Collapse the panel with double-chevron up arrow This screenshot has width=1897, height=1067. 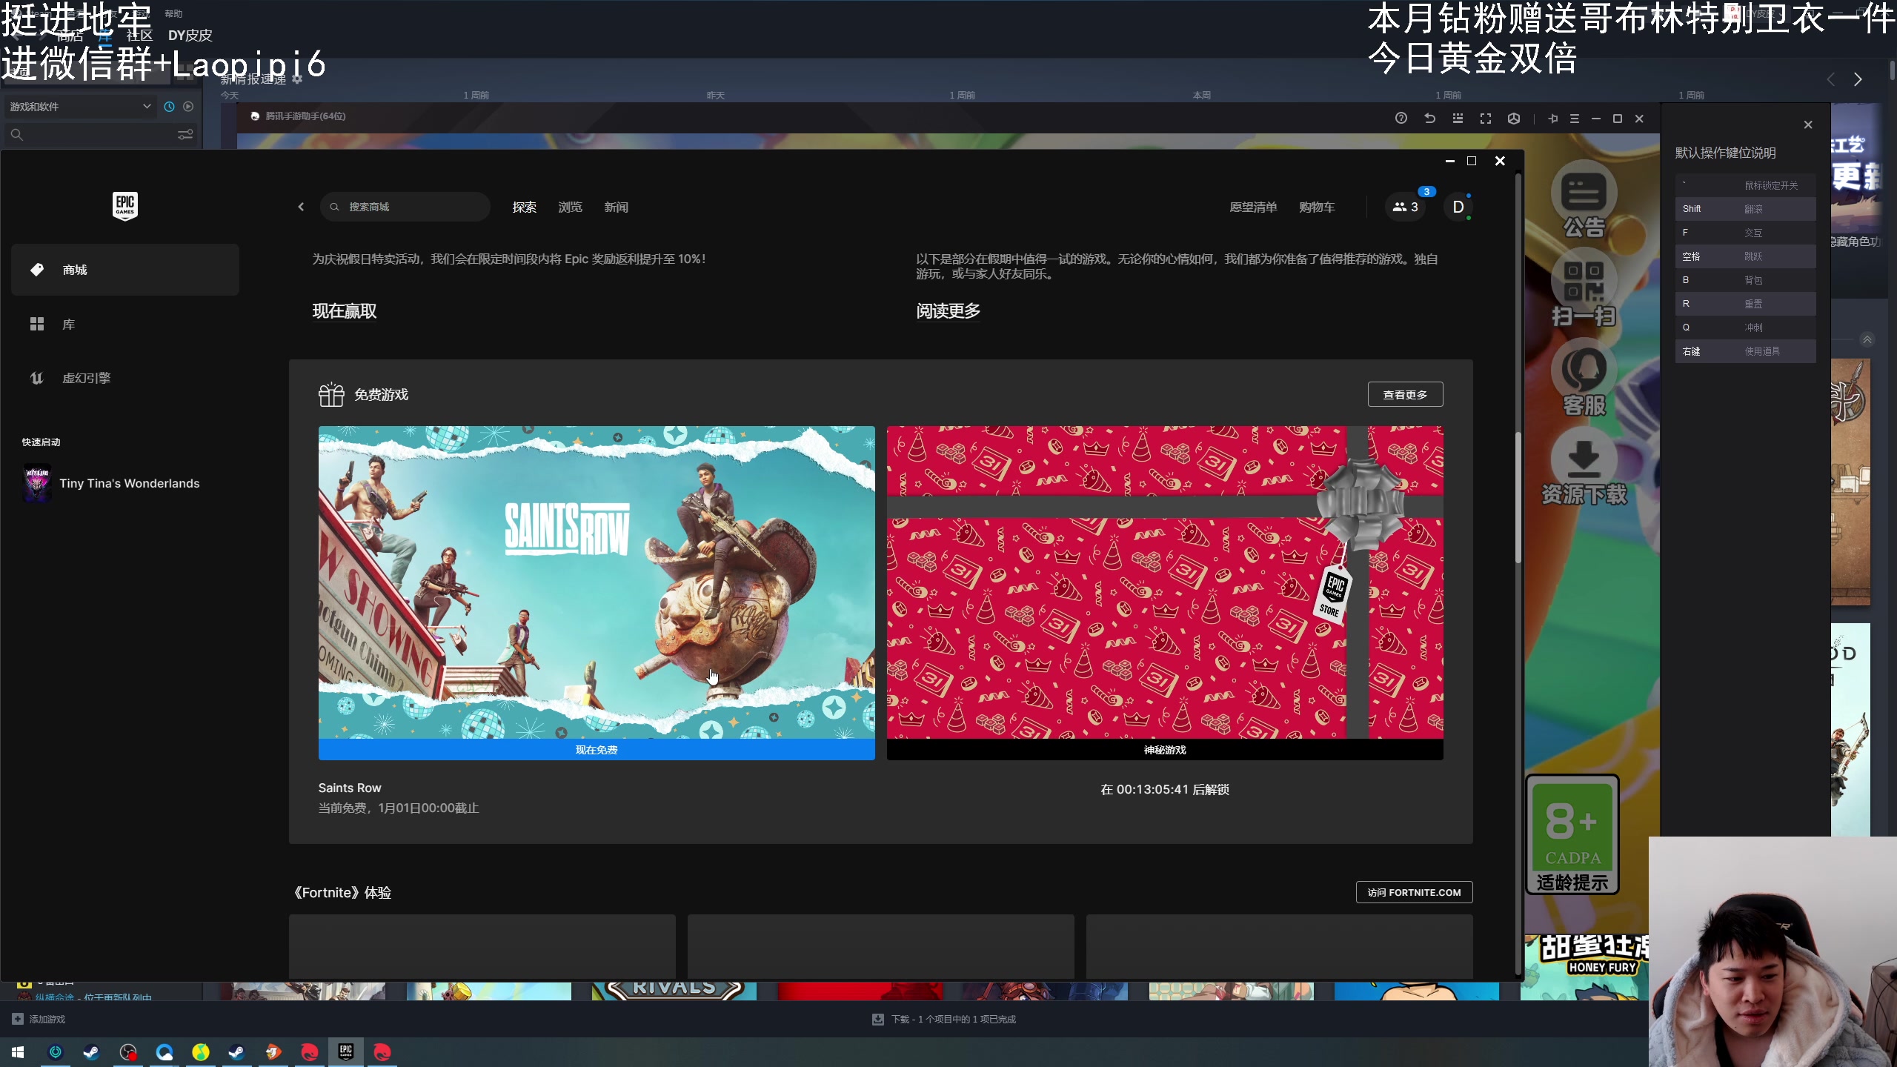[1867, 340]
